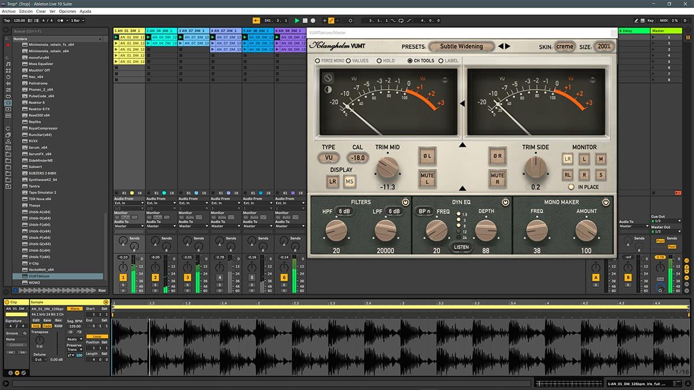This screenshot has width=694, height=390.
Task: Click the Sample box round icon in clip view
Action: click(x=106, y=302)
